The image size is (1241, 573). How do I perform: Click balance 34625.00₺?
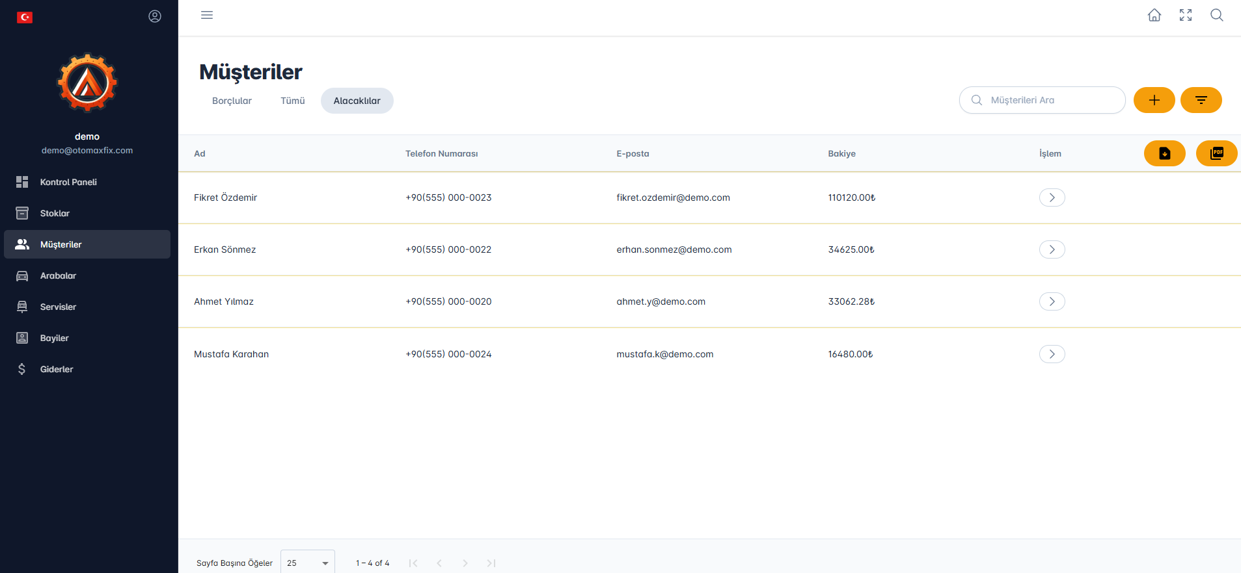click(851, 249)
